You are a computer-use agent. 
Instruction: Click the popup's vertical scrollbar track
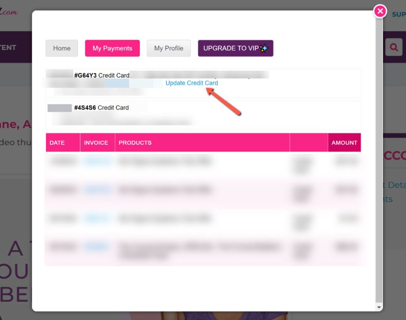tap(379, 159)
